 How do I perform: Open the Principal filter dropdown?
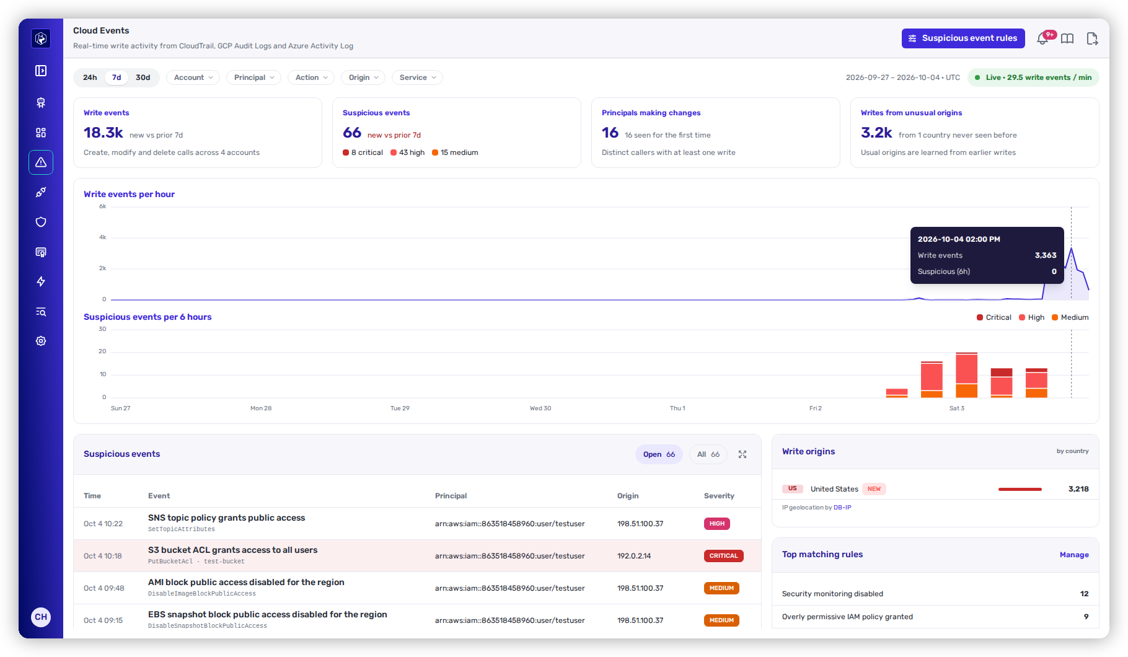254,77
